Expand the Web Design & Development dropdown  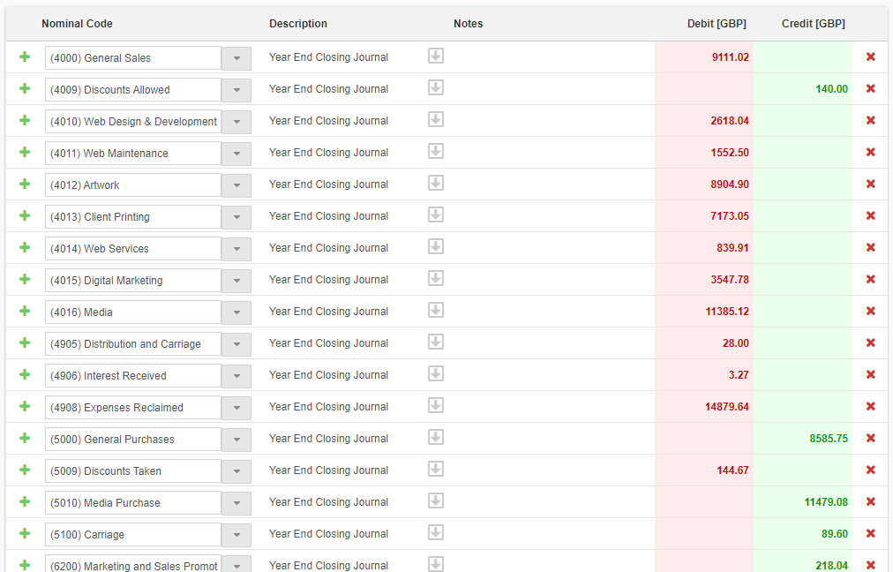236,122
